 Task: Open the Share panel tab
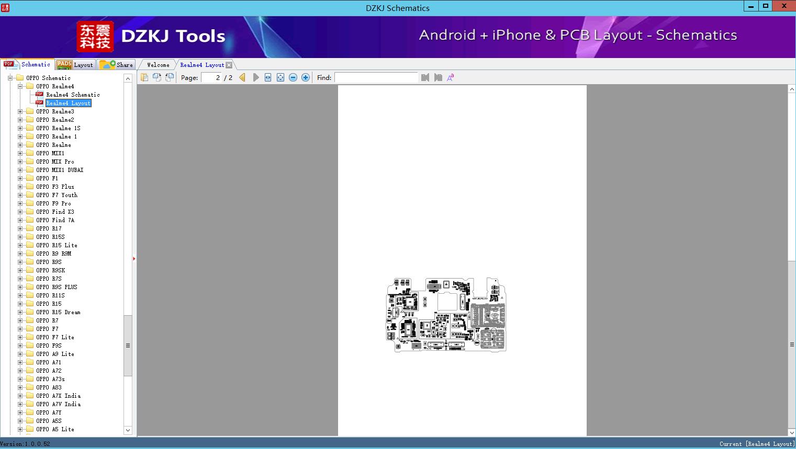pyautogui.click(x=116, y=65)
